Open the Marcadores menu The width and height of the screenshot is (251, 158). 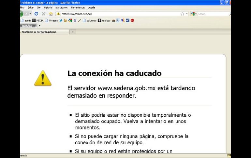point(62,7)
